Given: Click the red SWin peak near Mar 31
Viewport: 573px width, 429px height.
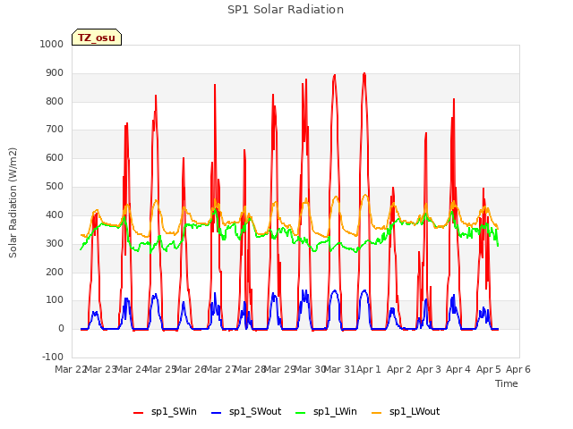Looking at the screenshot, I should click(334, 75).
